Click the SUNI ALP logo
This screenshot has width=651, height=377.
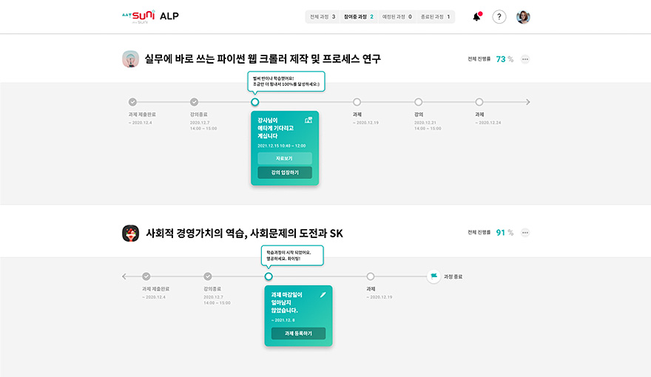(x=149, y=16)
